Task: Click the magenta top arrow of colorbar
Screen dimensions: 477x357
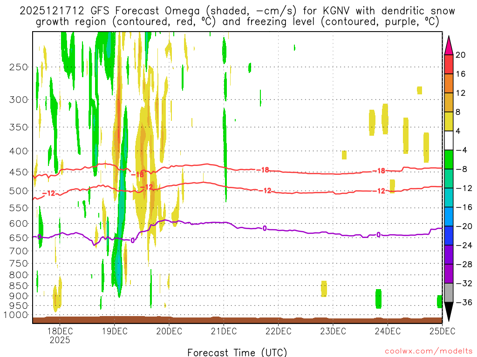Action: coord(449,45)
